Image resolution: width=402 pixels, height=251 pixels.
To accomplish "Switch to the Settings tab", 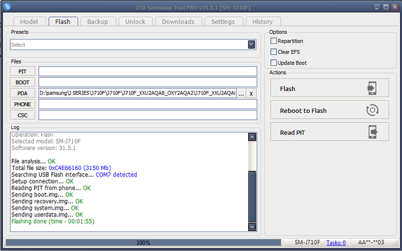I will tap(223, 22).
